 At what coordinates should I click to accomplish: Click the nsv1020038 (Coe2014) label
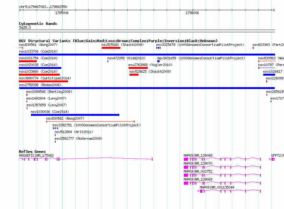coord(38,65)
